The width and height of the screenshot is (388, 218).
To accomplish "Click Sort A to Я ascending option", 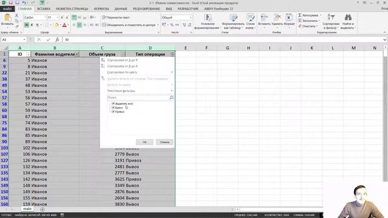I will [122, 60].
